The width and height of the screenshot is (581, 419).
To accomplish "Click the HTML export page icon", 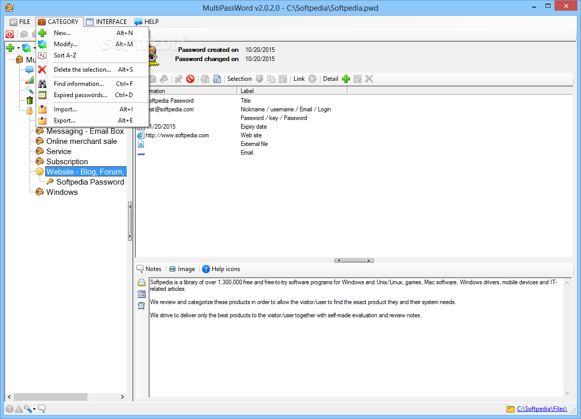I will [217, 78].
